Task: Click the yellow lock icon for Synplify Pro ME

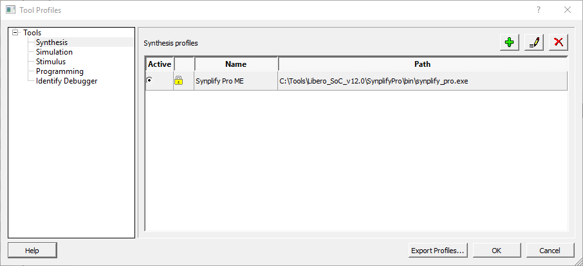Action: pos(178,80)
